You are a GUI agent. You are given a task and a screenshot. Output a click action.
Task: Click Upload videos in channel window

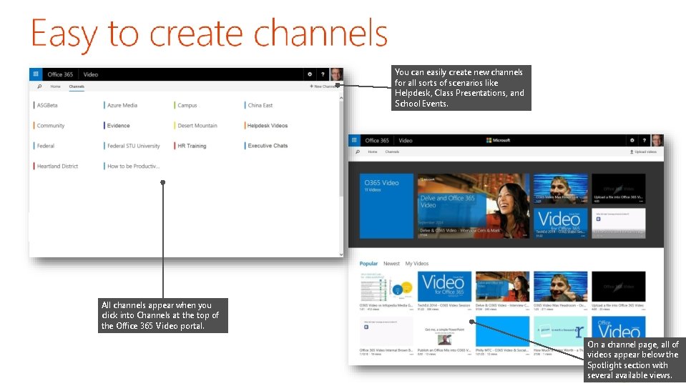(x=643, y=152)
